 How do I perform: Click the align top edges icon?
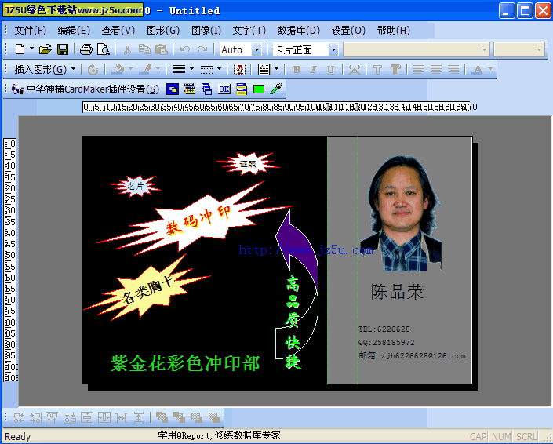(x=53, y=417)
